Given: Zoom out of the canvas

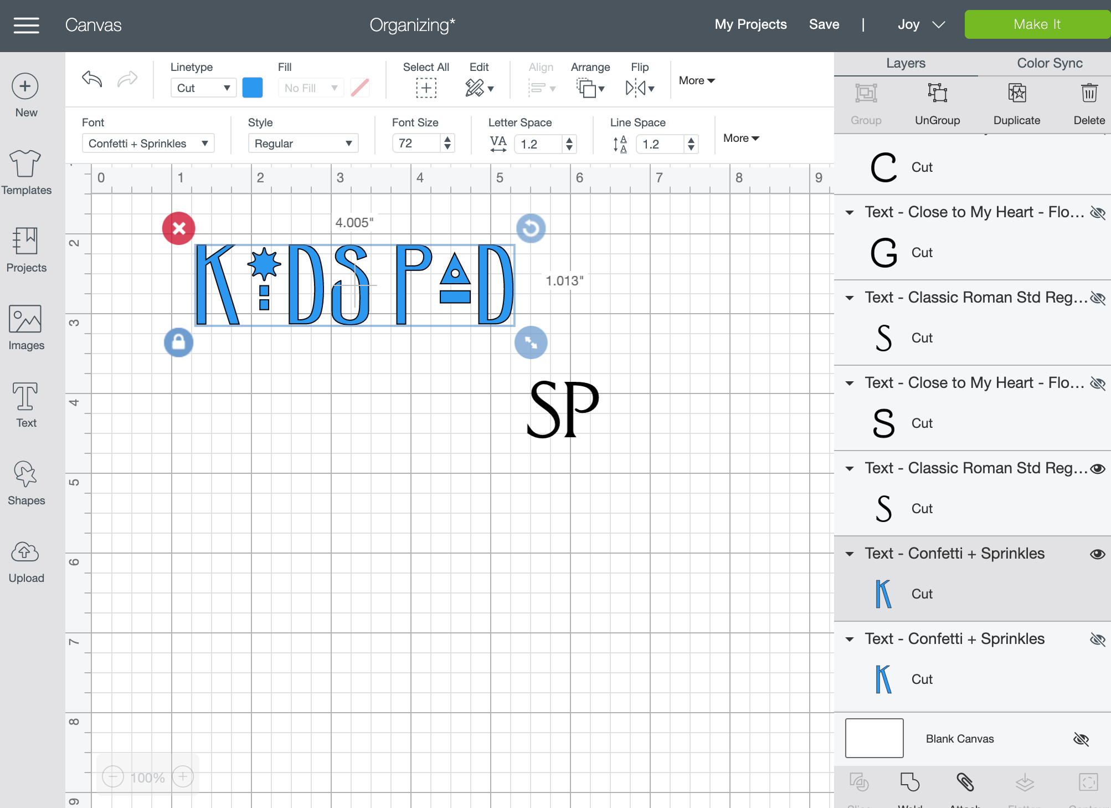Looking at the screenshot, I should coord(113,776).
